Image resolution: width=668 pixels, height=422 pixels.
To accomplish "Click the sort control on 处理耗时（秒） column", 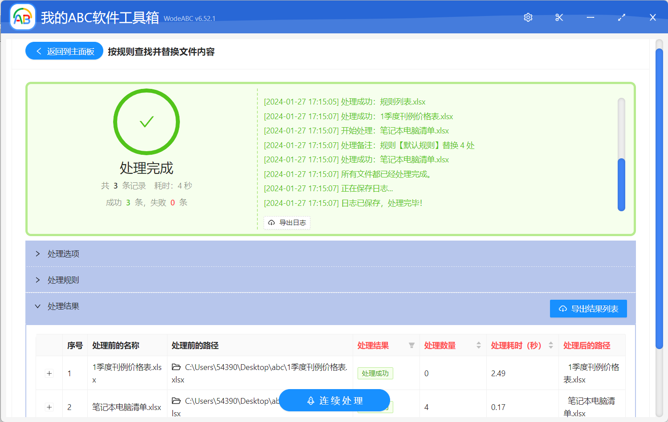I will point(551,345).
